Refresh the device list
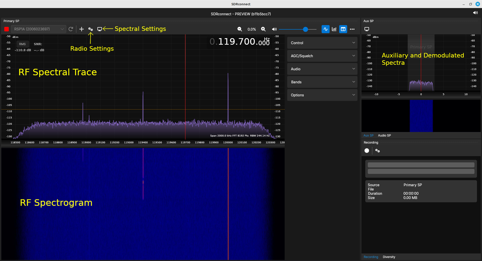 click(71, 29)
